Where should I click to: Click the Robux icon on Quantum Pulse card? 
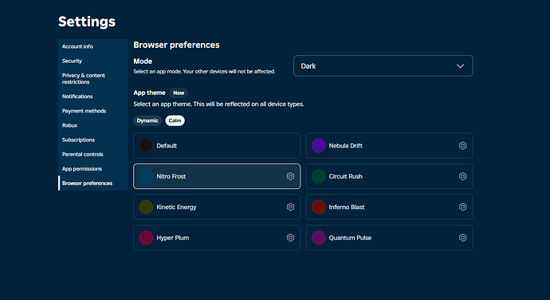[x=462, y=238]
